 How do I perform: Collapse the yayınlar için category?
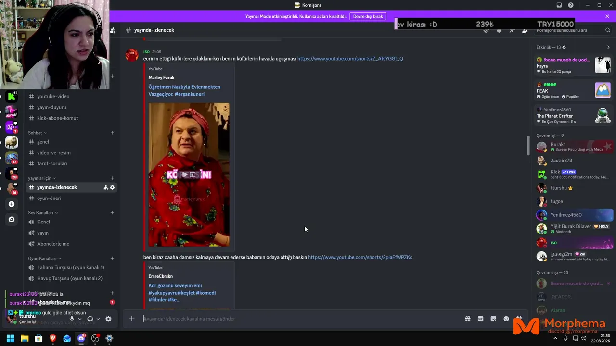tap(42, 178)
